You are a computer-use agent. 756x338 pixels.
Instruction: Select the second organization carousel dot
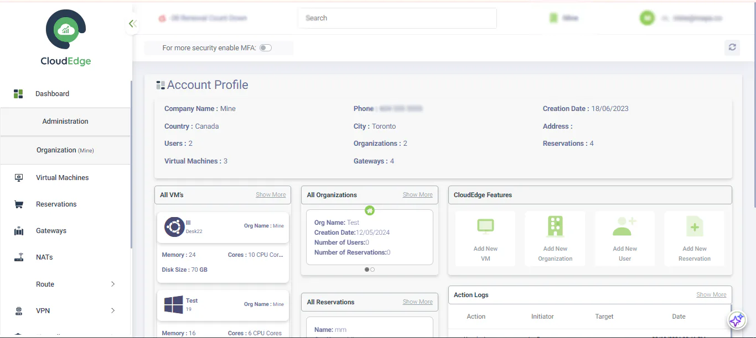click(x=372, y=270)
